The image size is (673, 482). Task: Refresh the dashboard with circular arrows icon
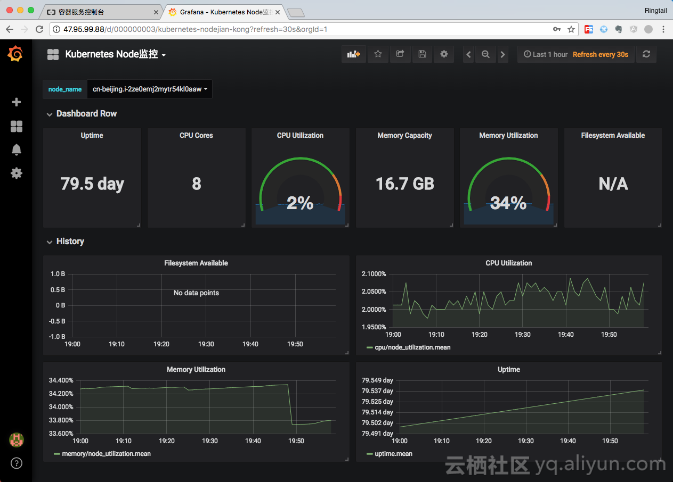pyautogui.click(x=646, y=54)
